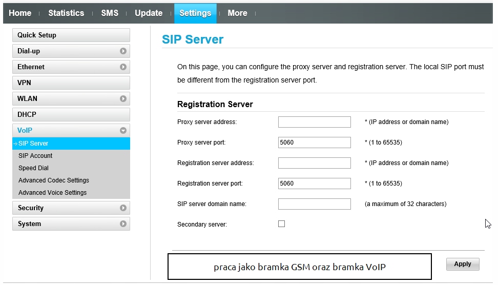Open Quick Setup in the sidebar
Image resolution: width=498 pixels, height=285 pixels.
71,35
